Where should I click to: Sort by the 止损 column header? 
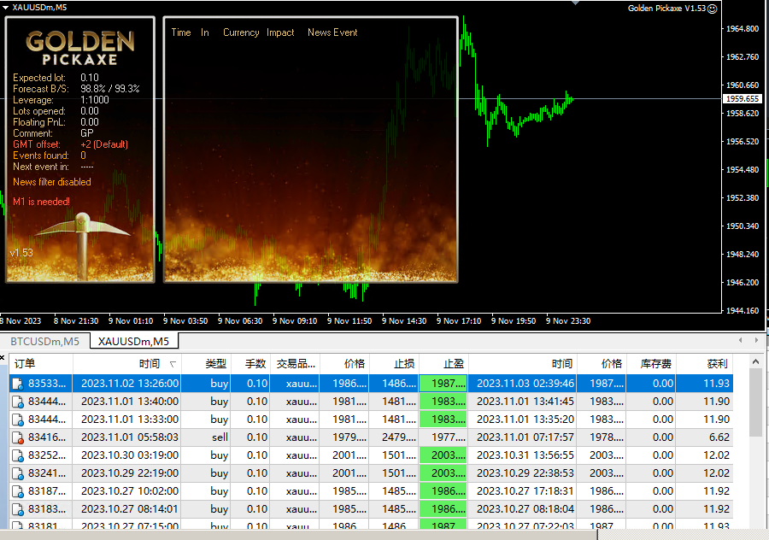coord(394,363)
